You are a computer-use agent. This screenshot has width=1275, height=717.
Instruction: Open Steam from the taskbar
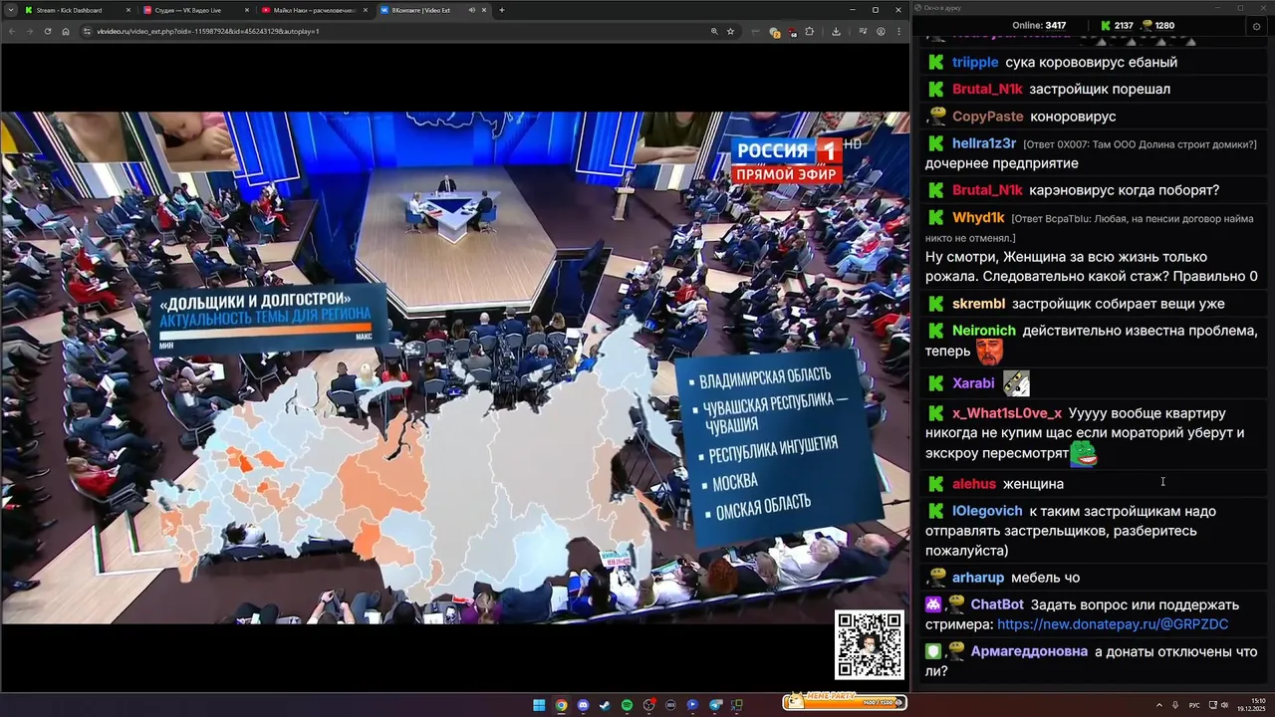[x=605, y=705]
